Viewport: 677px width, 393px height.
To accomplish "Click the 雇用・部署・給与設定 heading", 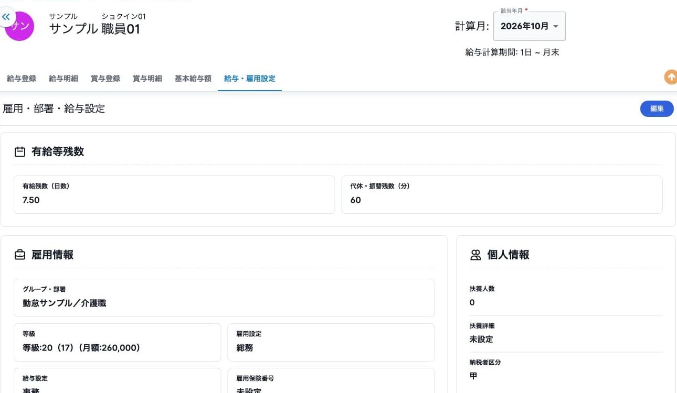I will [54, 108].
